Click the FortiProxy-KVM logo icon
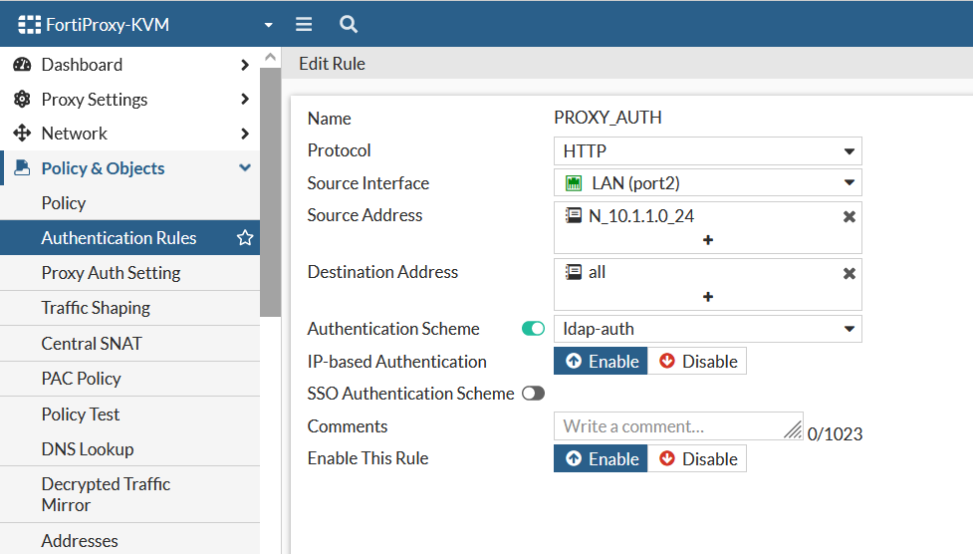Viewport: 973px width, 554px height. click(30, 24)
